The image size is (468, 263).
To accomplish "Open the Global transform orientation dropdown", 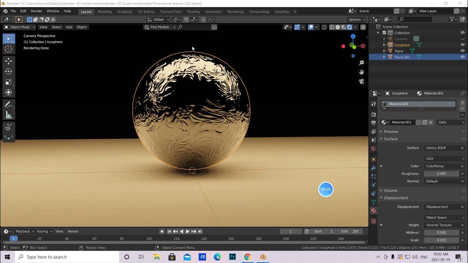I will (159, 19).
